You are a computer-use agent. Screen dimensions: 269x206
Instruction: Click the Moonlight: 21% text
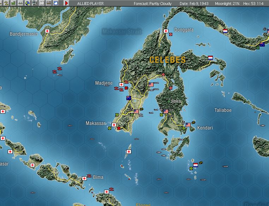(227, 4)
